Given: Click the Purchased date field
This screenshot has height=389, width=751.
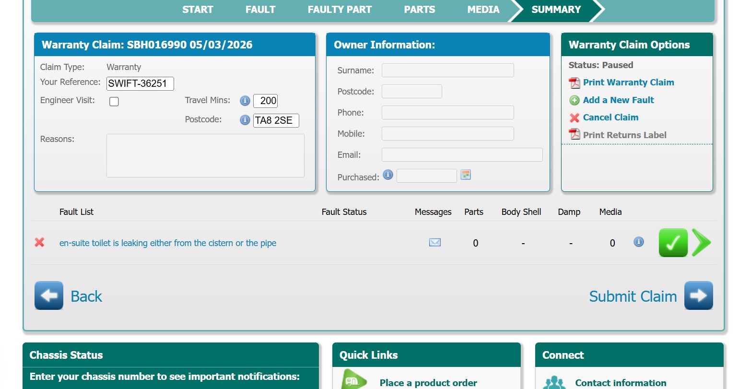Looking at the screenshot, I should (427, 176).
